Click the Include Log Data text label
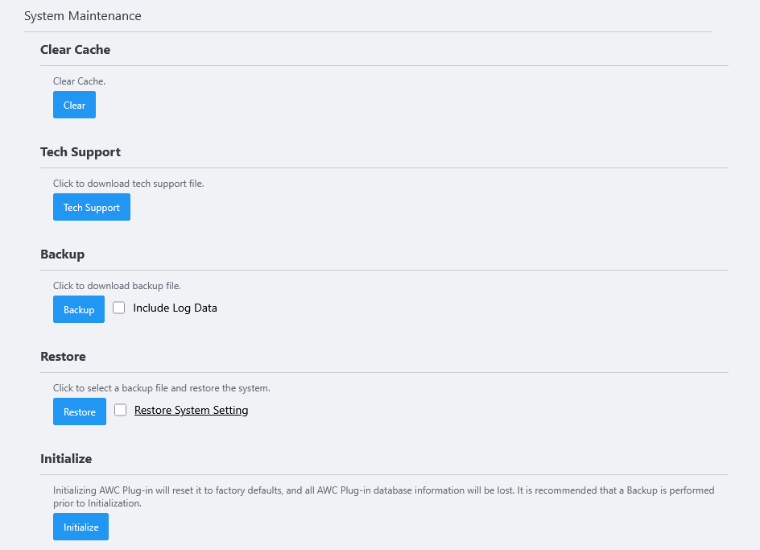Viewport: 760px width, 550px height. [175, 308]
